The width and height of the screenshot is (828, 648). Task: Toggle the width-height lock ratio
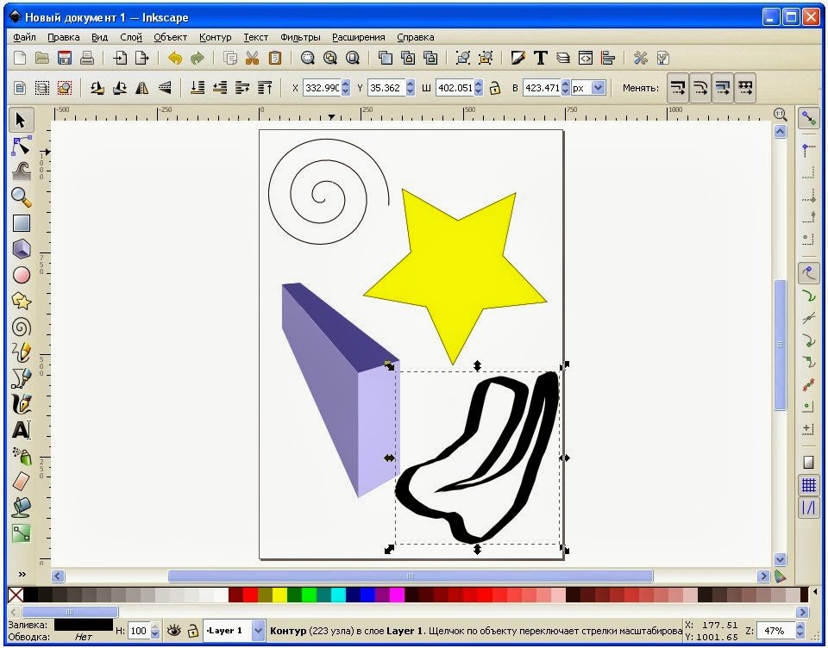(495, 88)
